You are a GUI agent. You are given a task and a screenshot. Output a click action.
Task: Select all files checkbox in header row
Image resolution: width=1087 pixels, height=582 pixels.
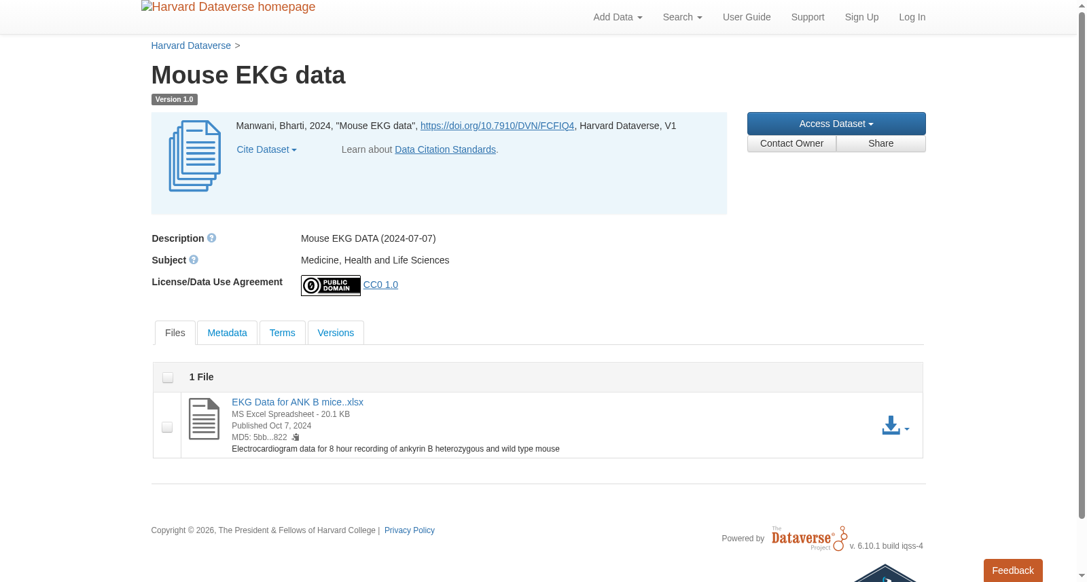tap(168, 378)
